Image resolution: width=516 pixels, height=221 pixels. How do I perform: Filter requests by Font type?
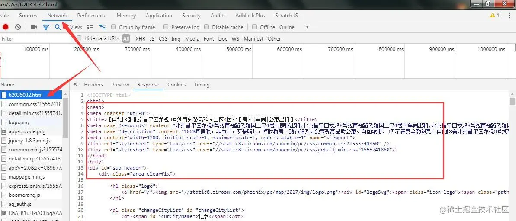coord(208,39)
